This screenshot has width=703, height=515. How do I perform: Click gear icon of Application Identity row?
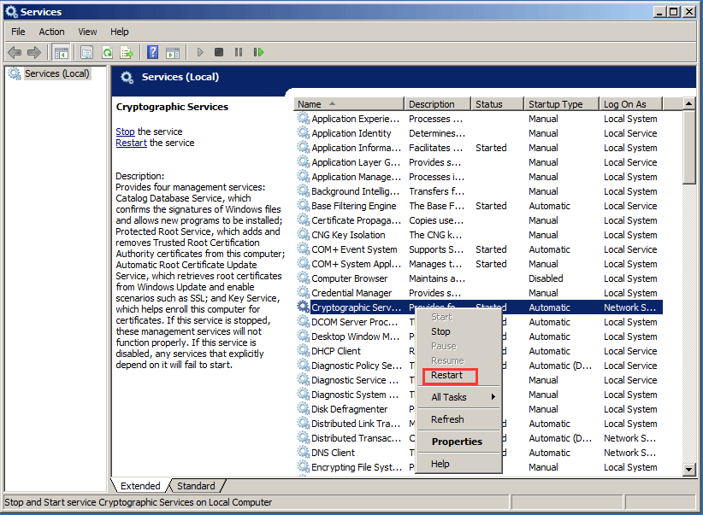[x=304, y=133]
